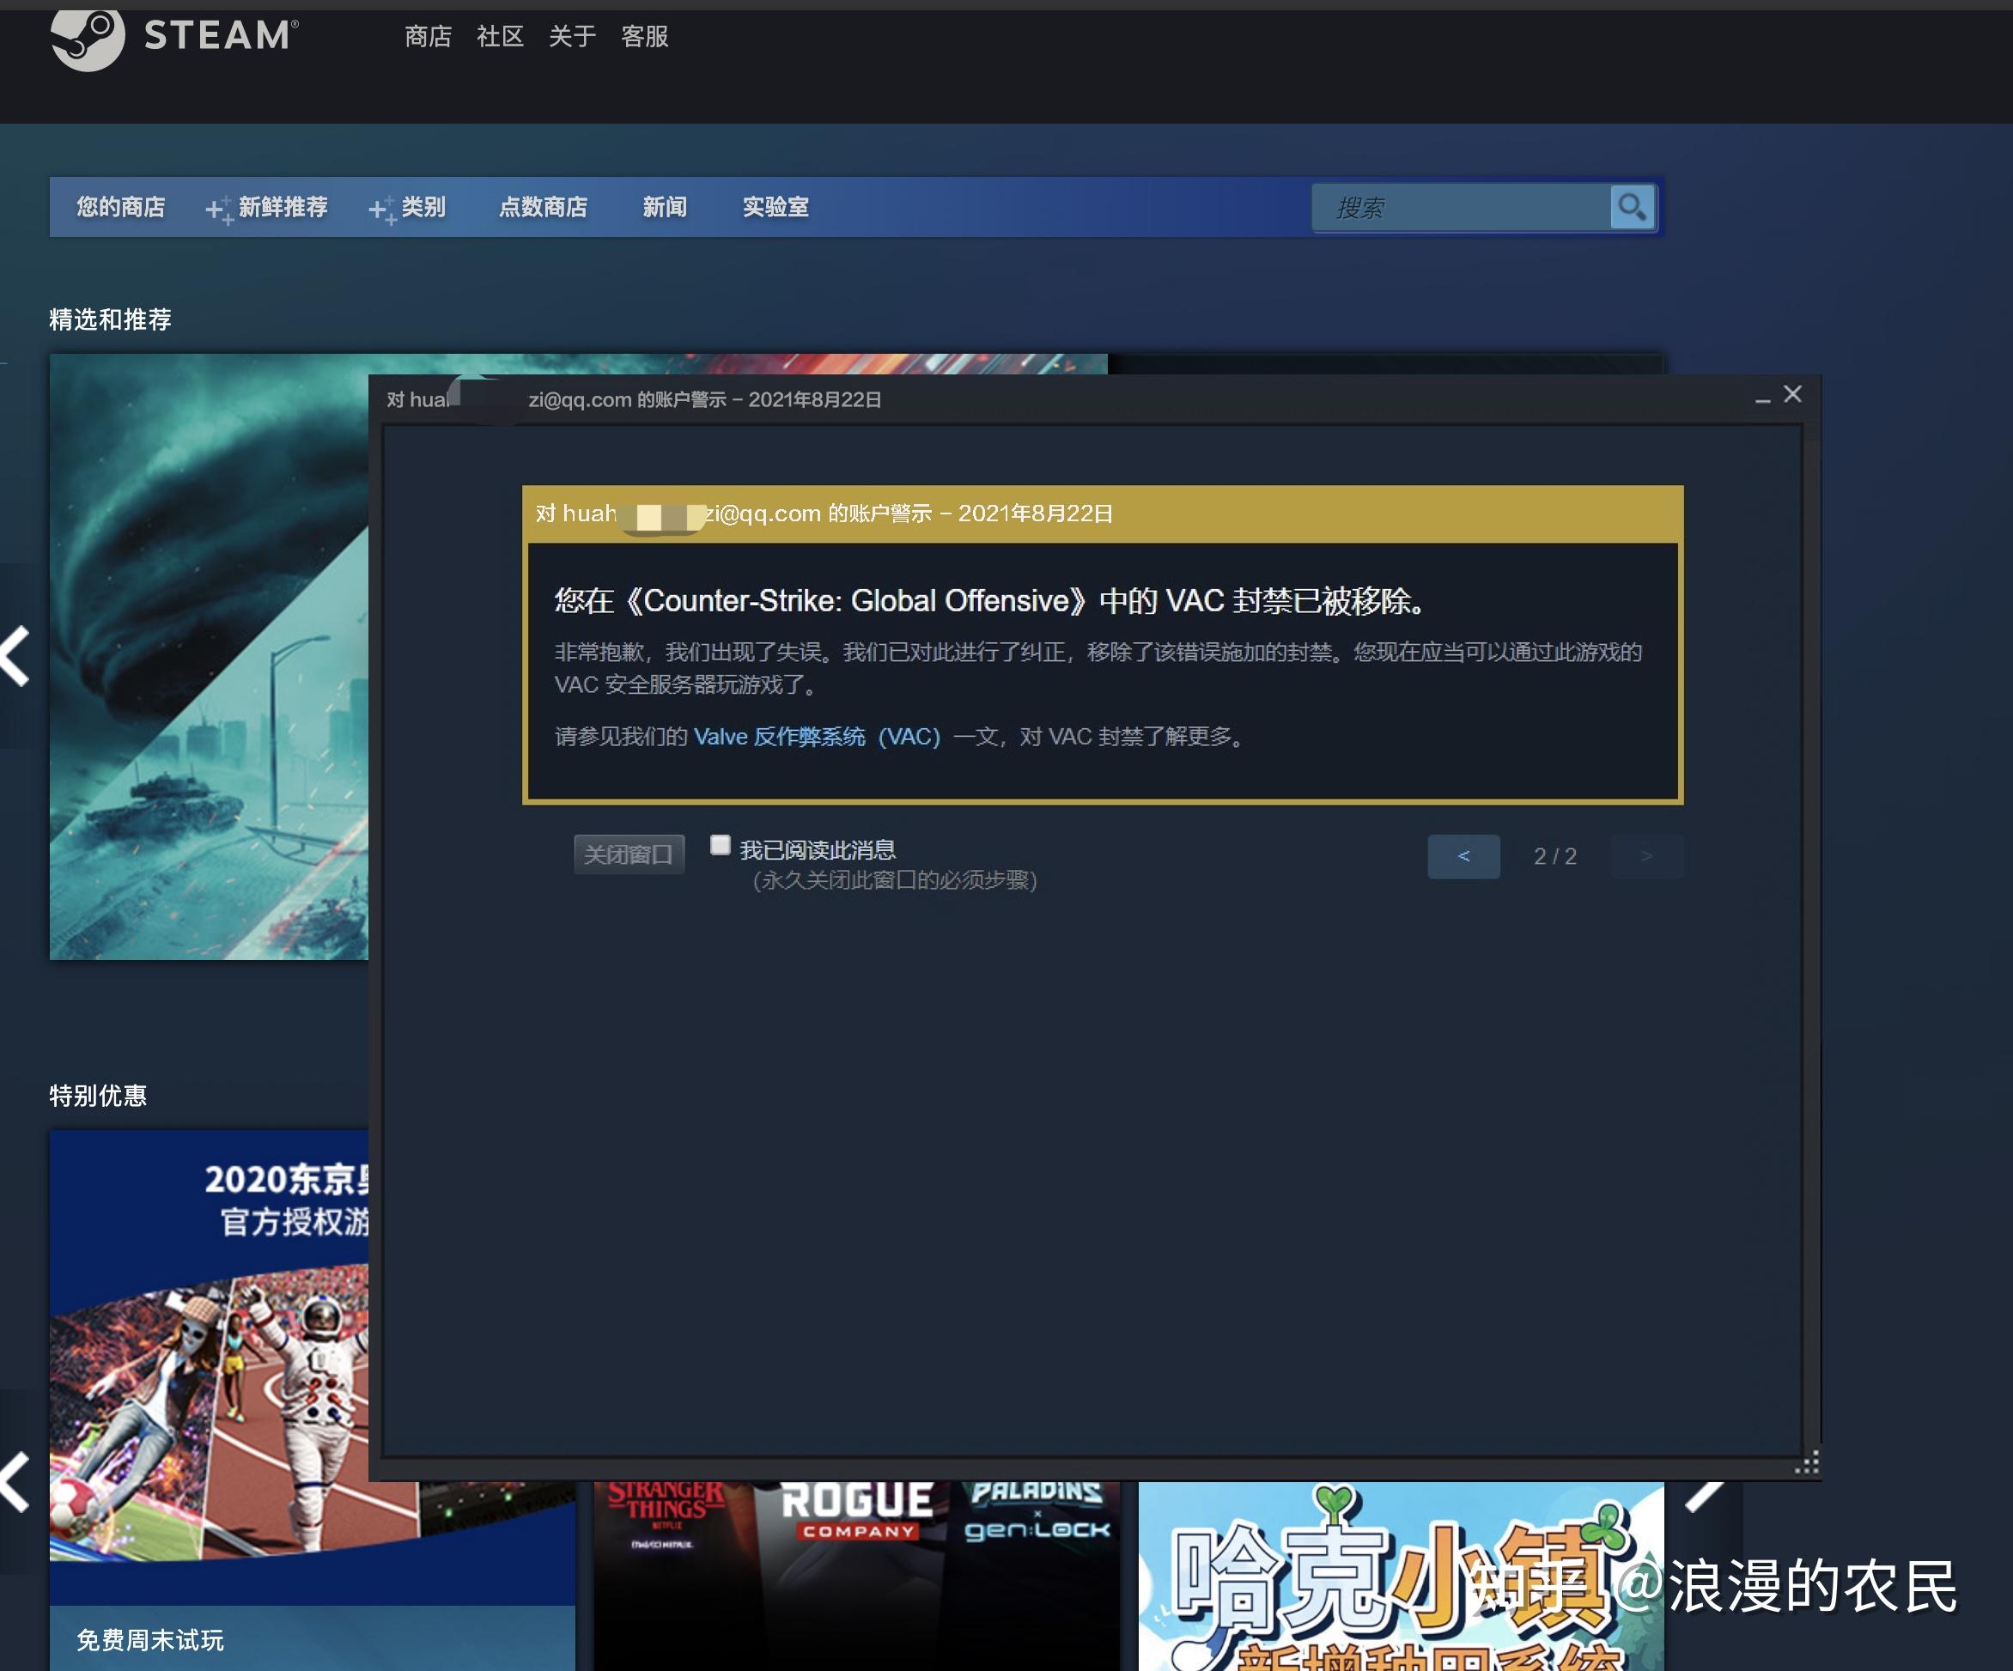Click the search magnifier icon
This screenshot has height=1671, width=2013.
click(1632, 207)
